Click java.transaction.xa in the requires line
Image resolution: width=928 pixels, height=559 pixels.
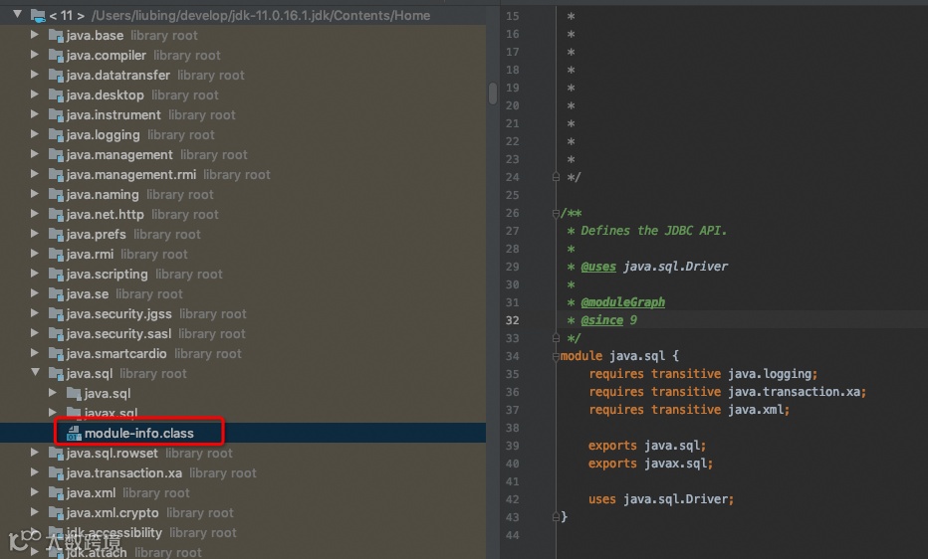794,392
